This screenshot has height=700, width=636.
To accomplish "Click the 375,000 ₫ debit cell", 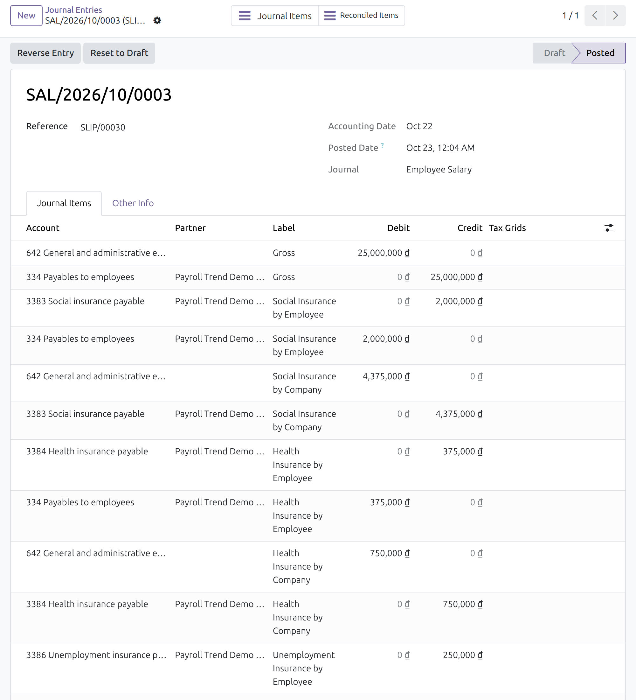I will click(390, 502).
